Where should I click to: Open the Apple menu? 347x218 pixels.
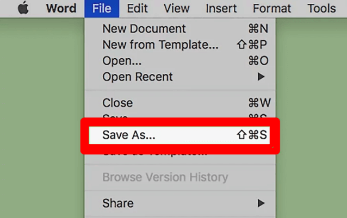point(23,8)
